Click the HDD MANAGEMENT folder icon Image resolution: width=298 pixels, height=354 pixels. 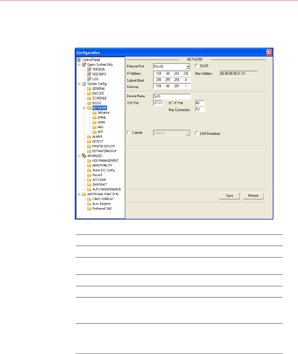pyautogui.click(x=89, y=160)
